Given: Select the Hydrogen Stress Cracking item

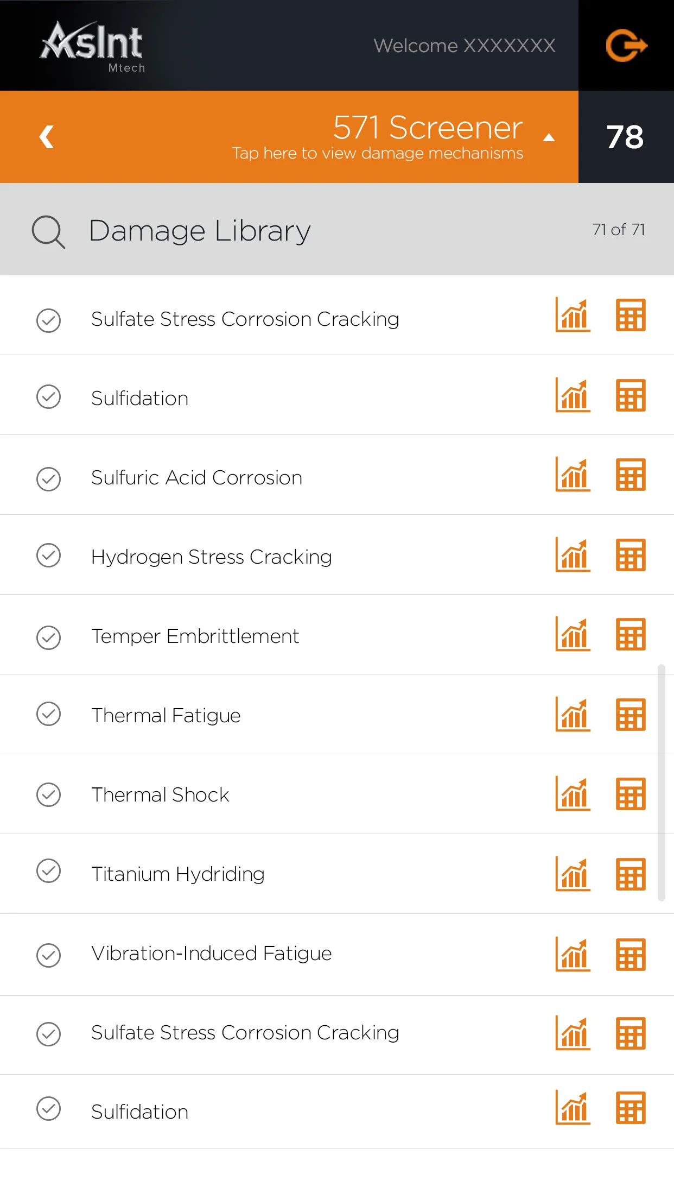Looking at the screenshot, I should point(337,554).
